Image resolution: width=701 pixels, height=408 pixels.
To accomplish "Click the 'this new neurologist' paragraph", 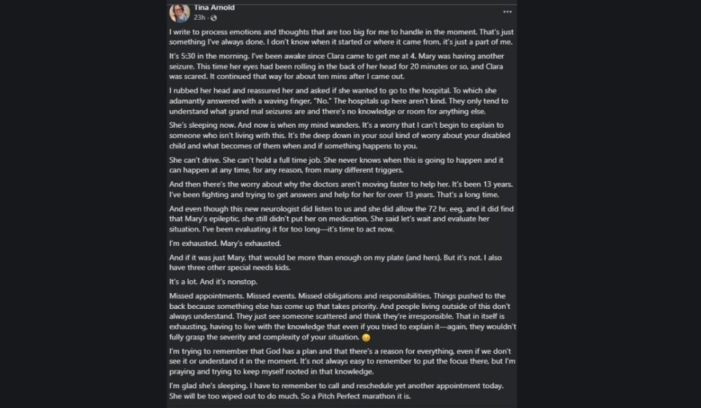I will [341, 219].
